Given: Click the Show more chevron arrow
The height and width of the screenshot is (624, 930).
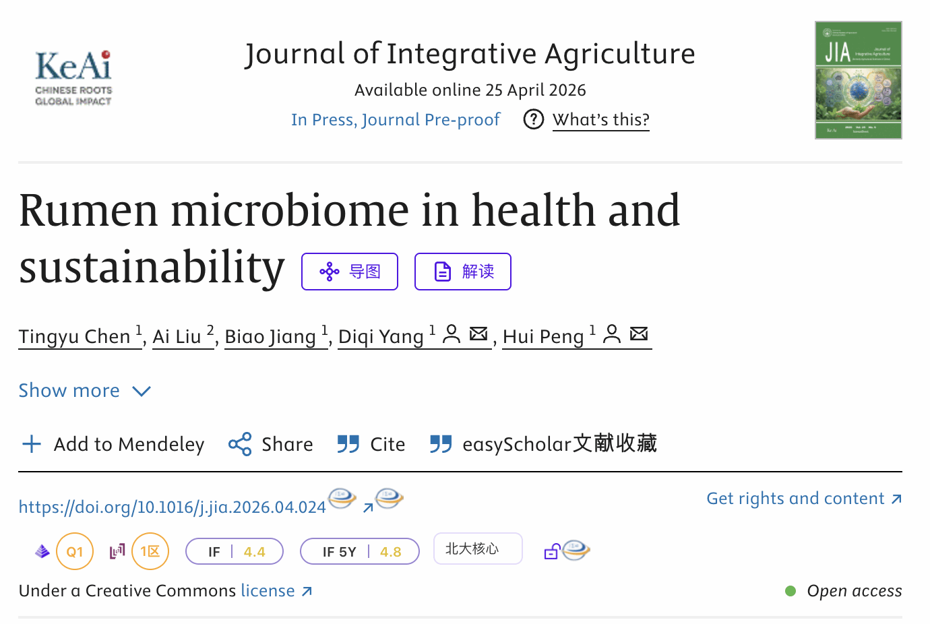Looking at the screenshot, I should tap(142, 391).
